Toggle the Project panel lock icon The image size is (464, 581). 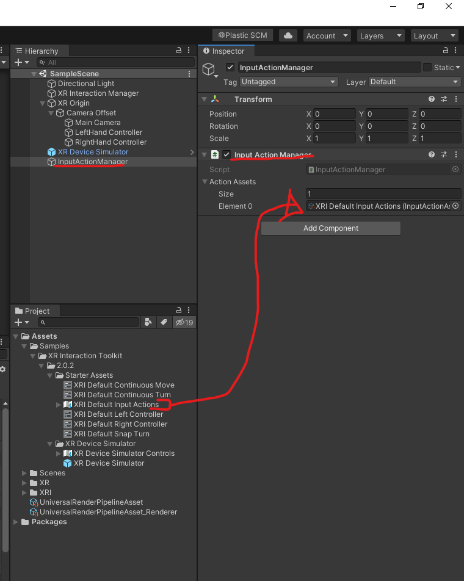click(179, 310)
